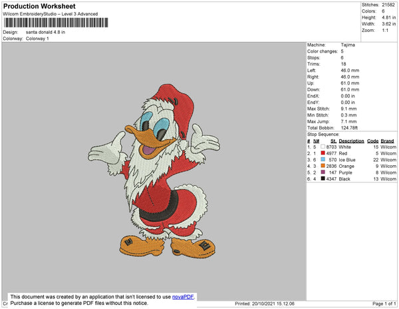The width and height of the screenshot is (399, 309).
Task: Click the Brand column header
Action: click(388, 141)
